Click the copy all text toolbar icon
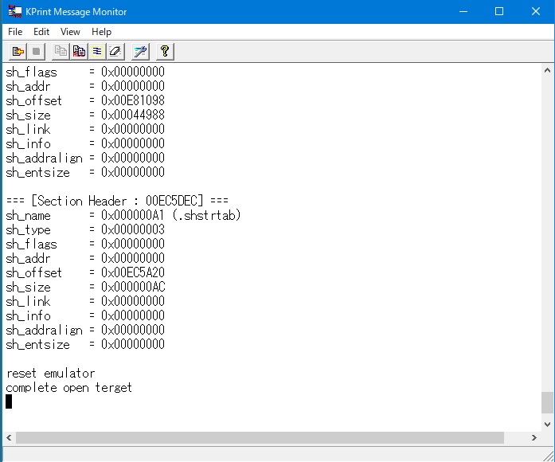The image size is (555, 462). pyautogui.click(x=79, y=52)
